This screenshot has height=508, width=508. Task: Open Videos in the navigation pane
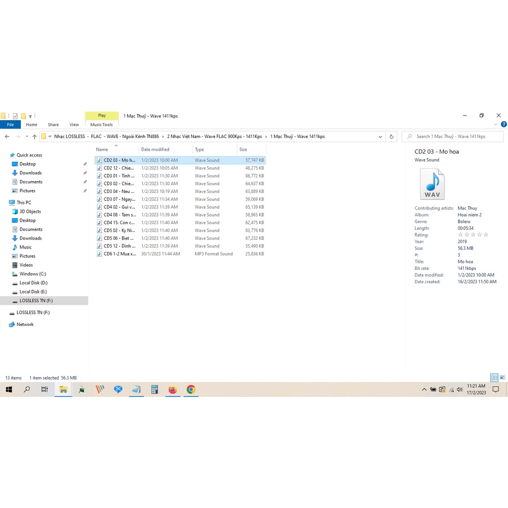[x=26, y=265]
